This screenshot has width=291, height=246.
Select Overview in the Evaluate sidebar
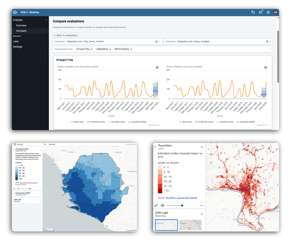point(21,25)
